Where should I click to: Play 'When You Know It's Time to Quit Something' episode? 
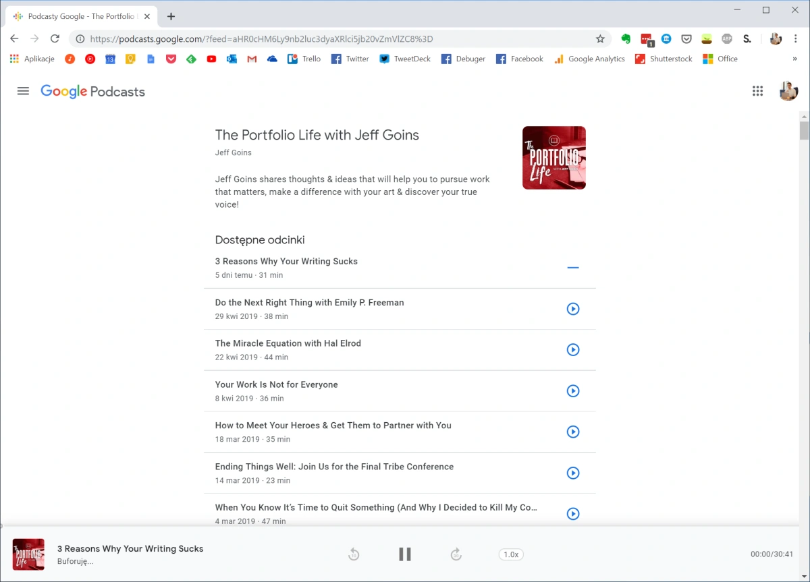(573, 514)
